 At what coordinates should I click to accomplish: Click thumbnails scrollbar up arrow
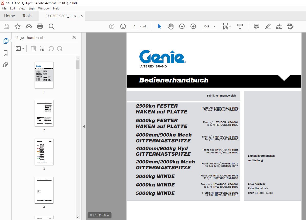[x=77, y=58]
